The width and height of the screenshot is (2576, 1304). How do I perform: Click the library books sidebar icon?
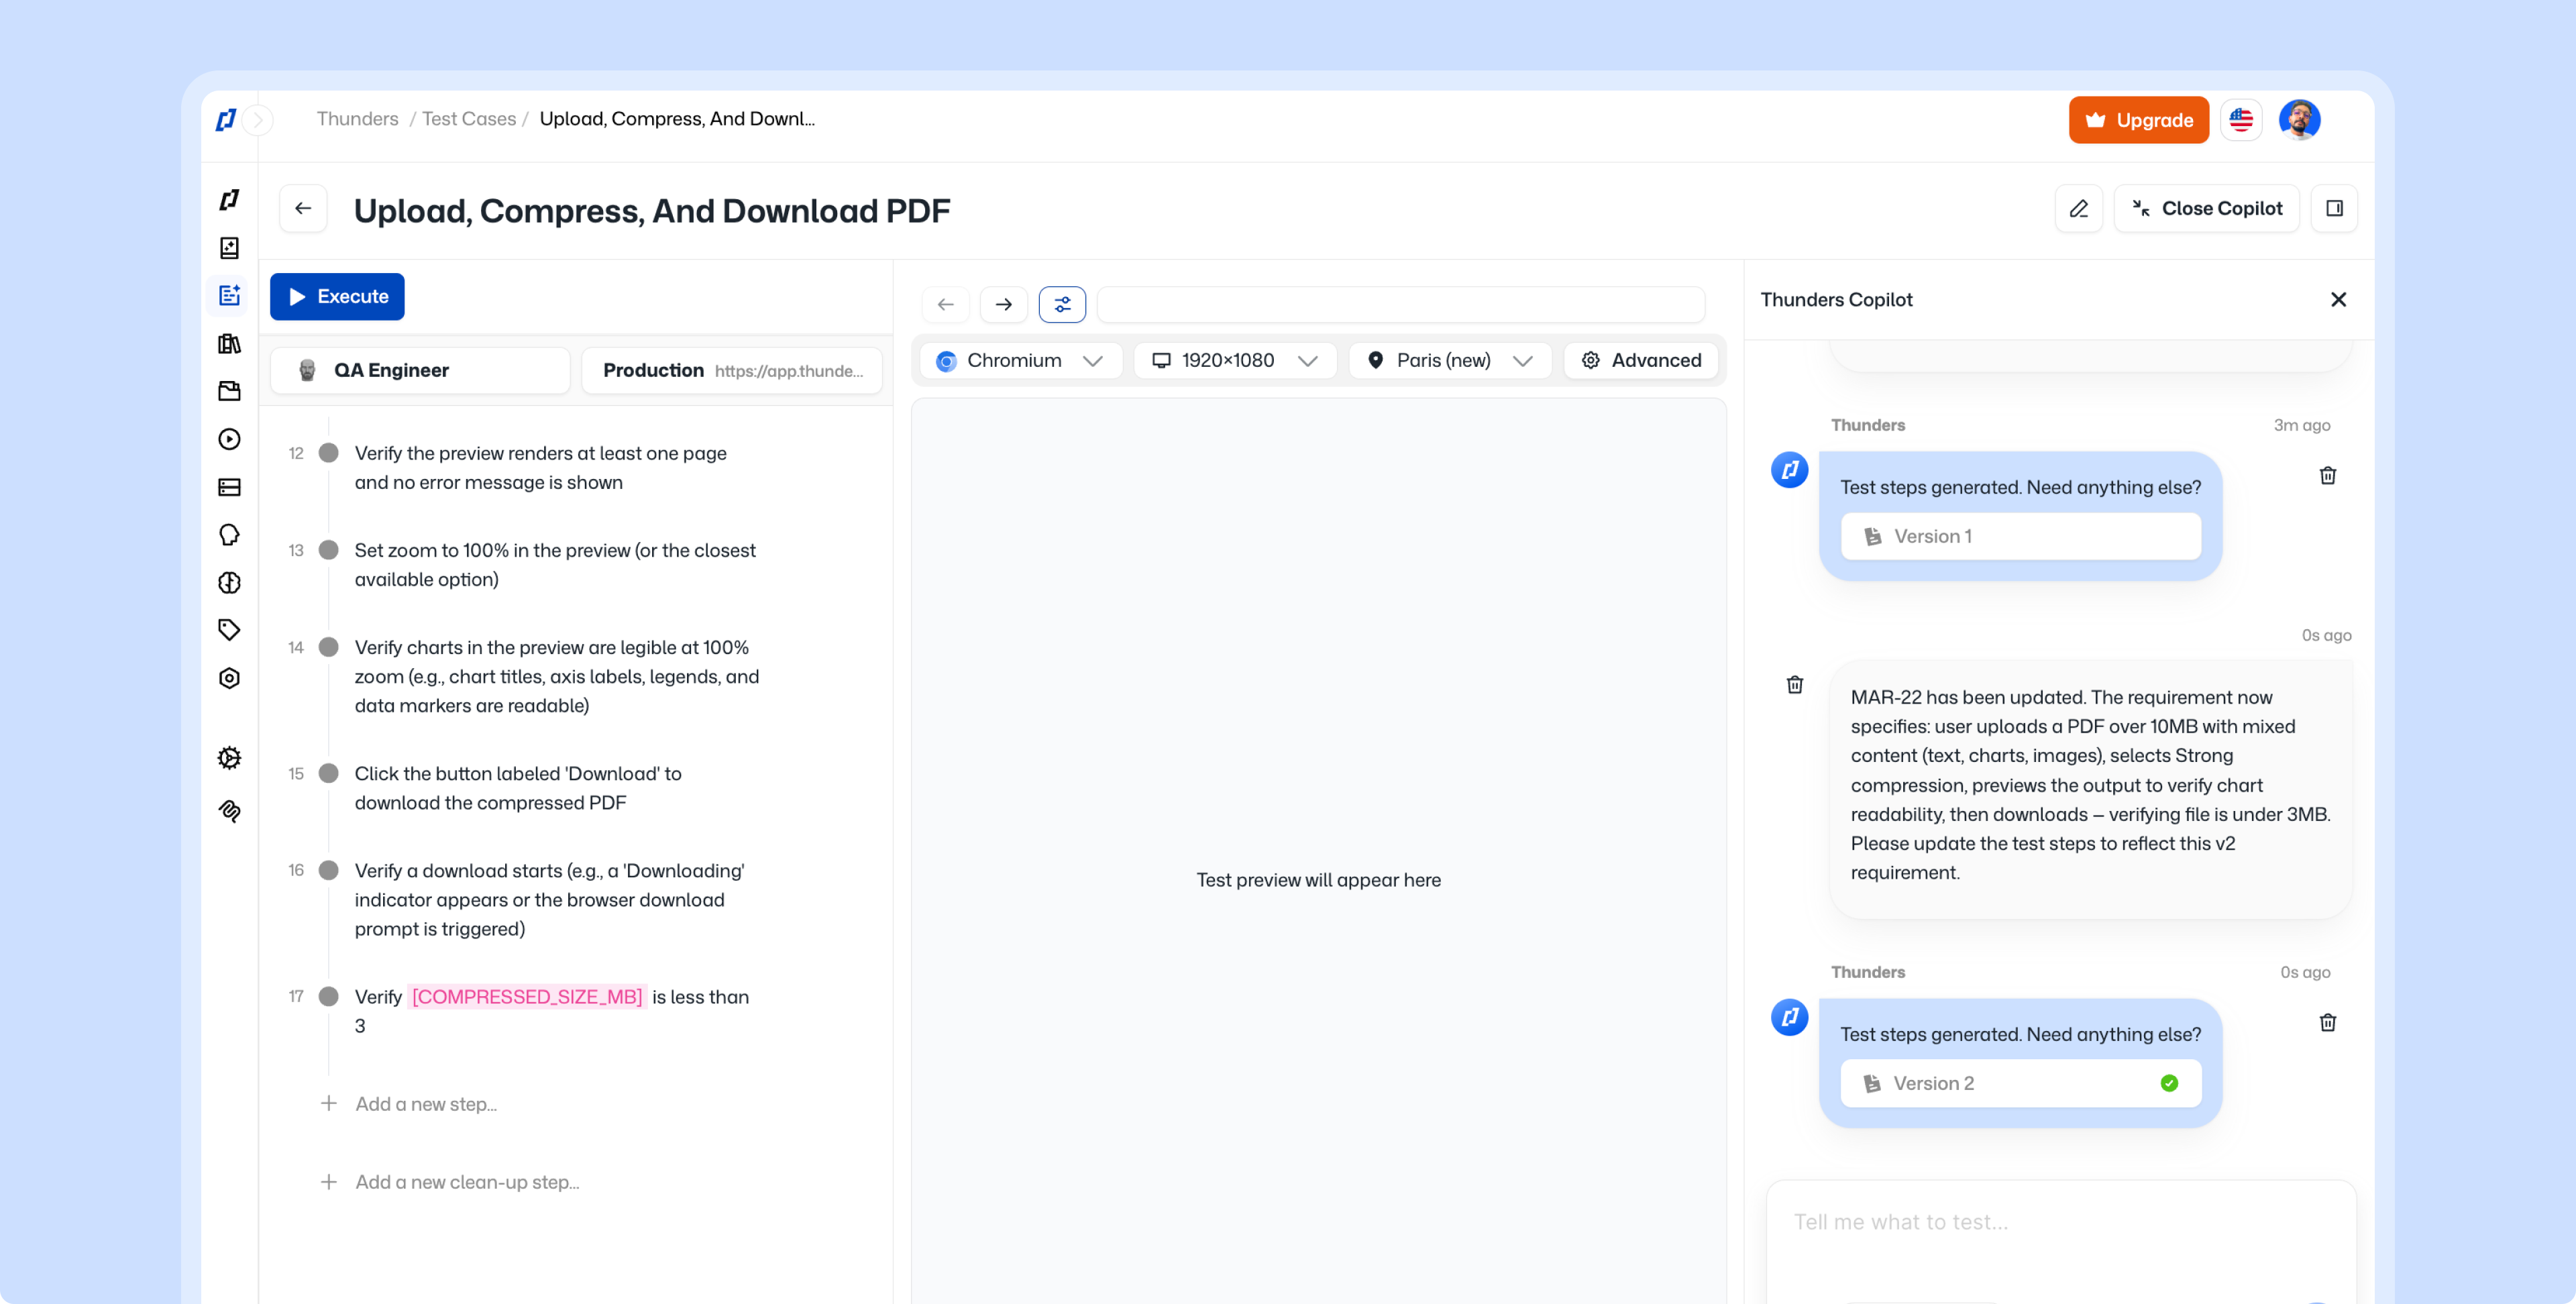coord(229,343)
